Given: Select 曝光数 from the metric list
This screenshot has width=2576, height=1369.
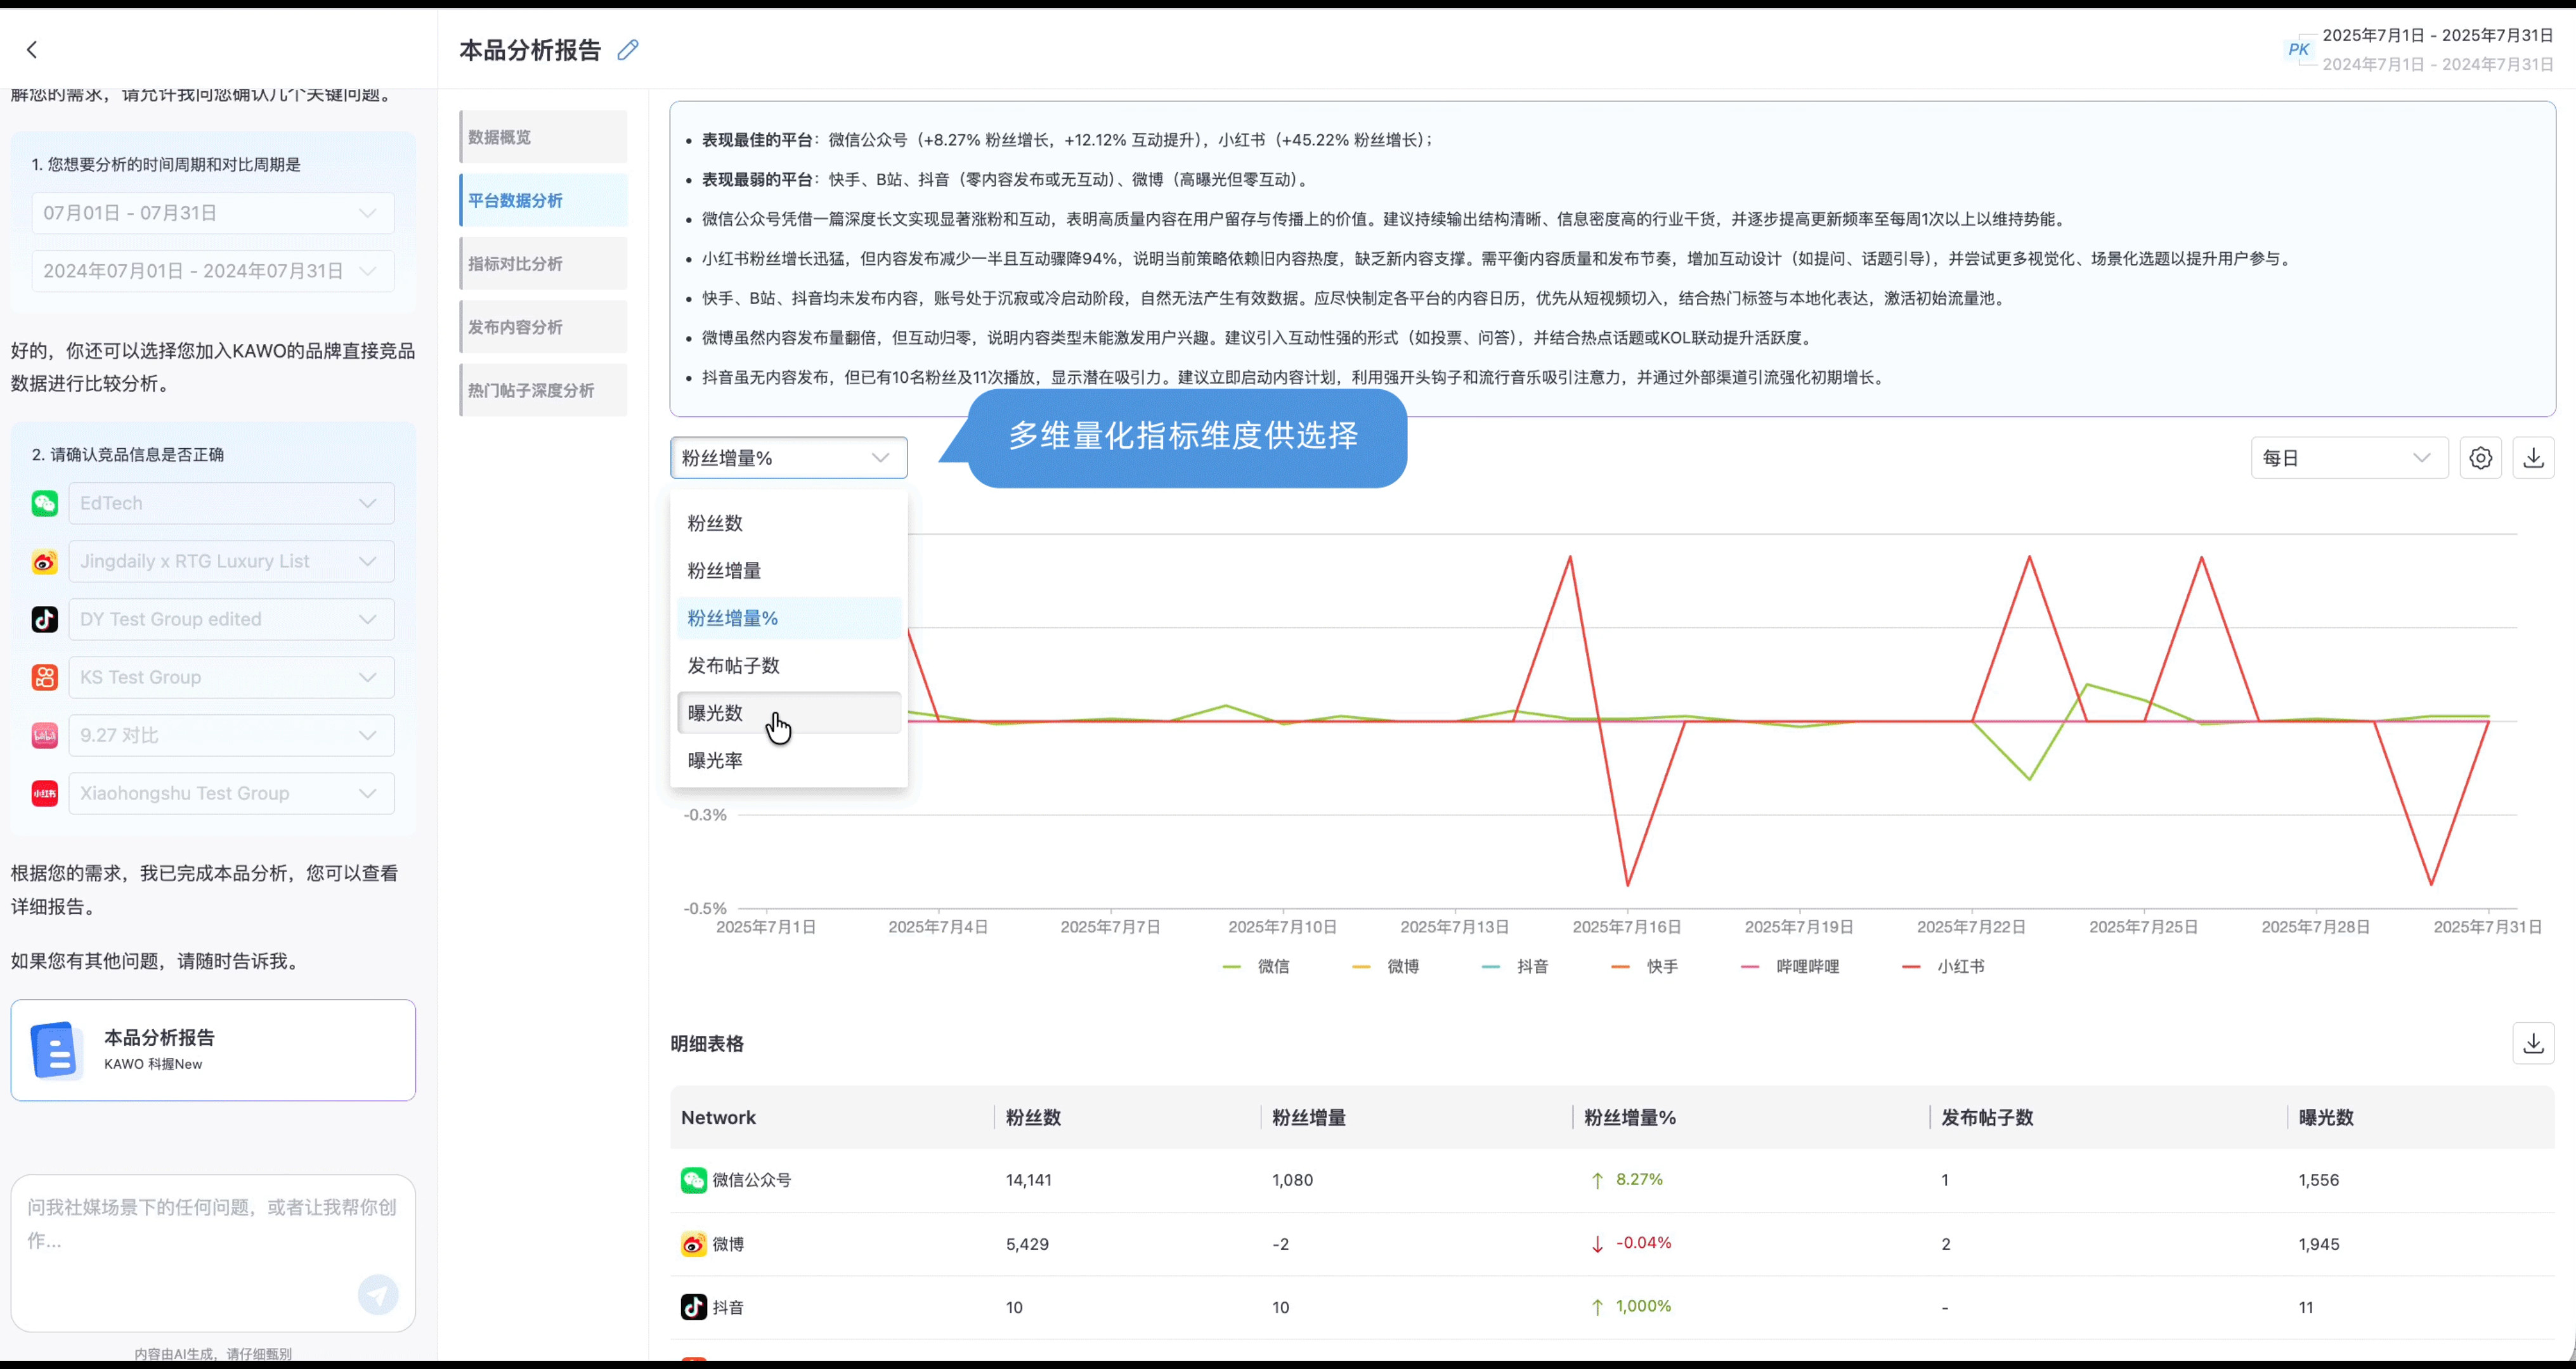Looking at the screenshot, I should pyautogui.click(x=716, y=714).
